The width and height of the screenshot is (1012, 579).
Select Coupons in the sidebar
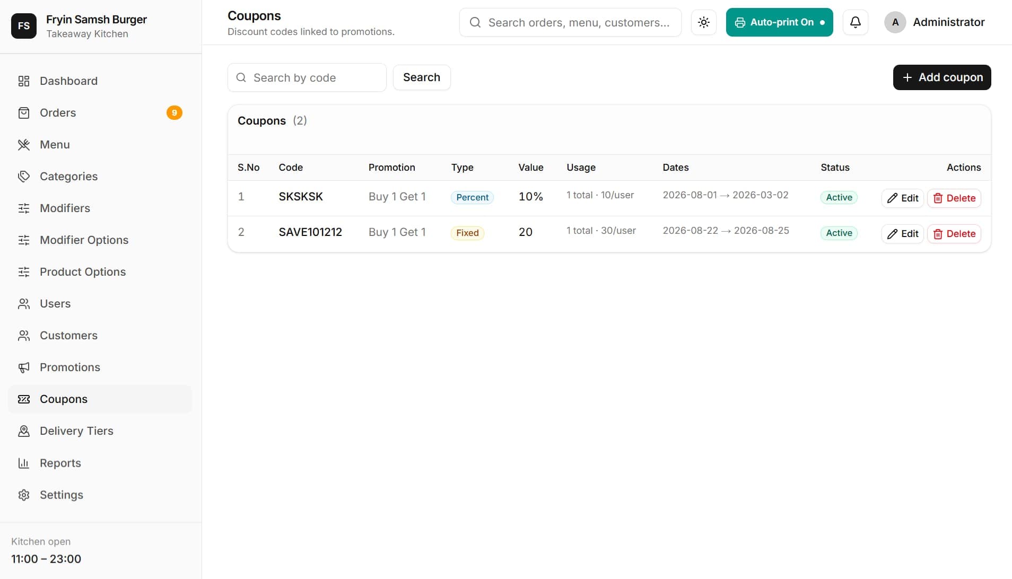100,399
